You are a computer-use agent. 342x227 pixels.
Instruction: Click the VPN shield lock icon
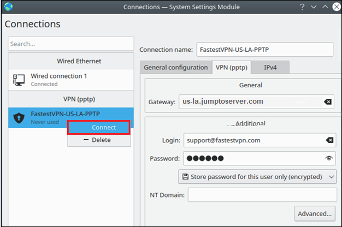pos(19,118)
